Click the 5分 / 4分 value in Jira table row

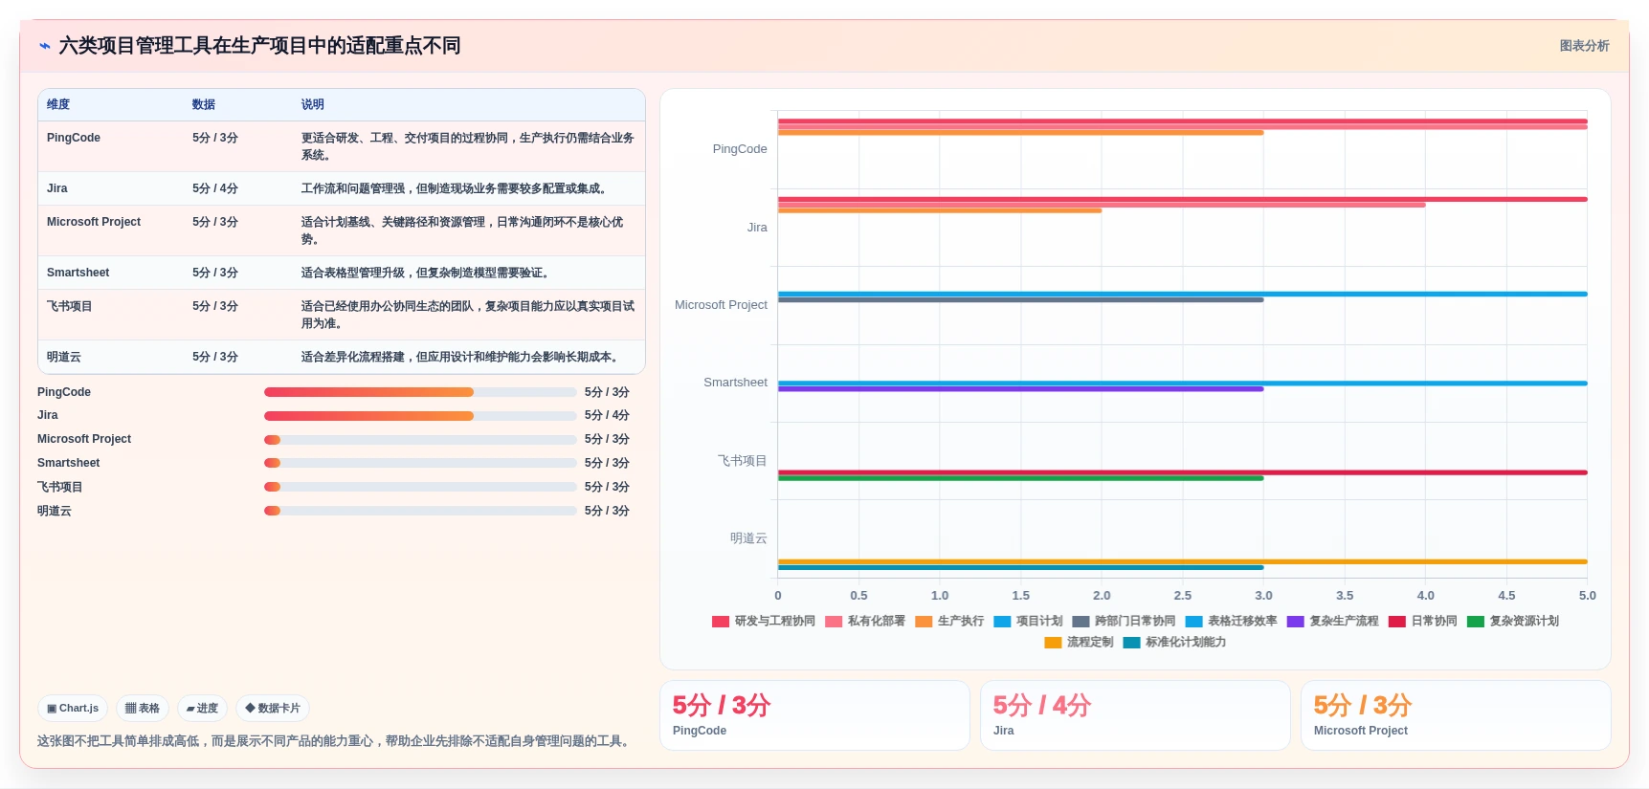[x=215, y=188]
